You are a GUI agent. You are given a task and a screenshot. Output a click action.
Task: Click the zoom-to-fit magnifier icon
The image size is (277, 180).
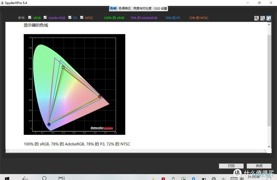coord(269,18)
